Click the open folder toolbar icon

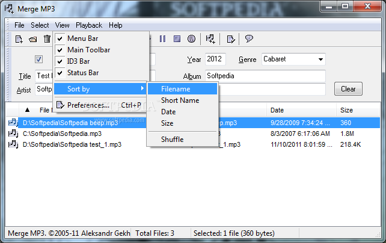point(32,39)
